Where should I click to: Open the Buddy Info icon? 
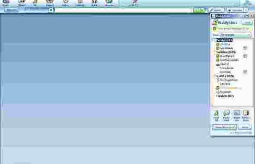(236, 116)
